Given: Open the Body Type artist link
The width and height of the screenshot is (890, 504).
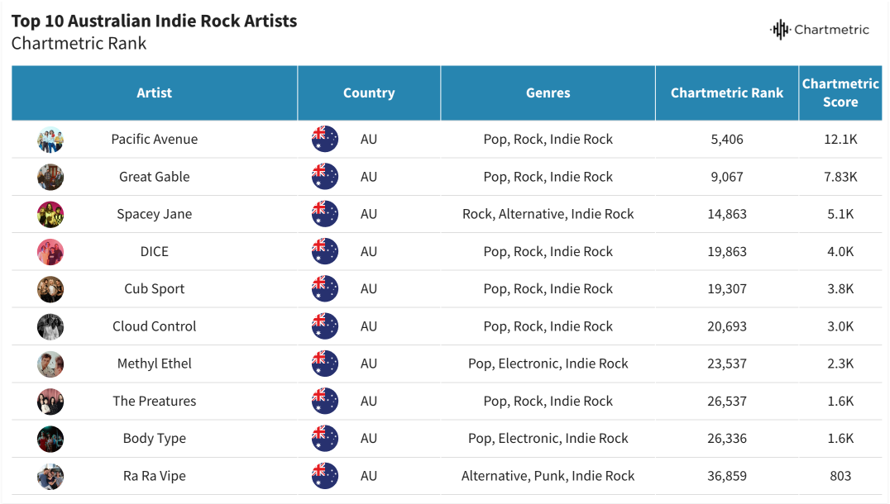Looking at the screenshot, I should [155, 439].
